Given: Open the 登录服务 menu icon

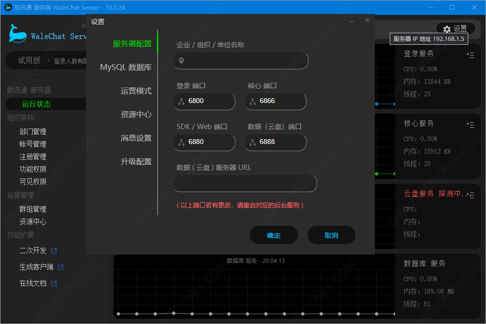Looking at the screenshot, I should pyautogui.click(x=471, y=55).
